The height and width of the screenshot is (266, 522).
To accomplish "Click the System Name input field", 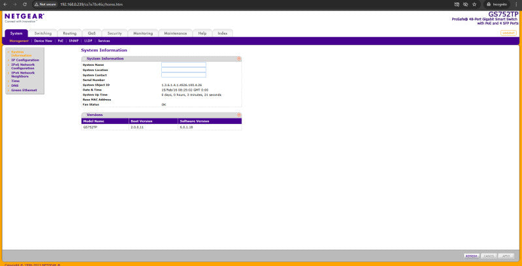I will tap(184, 65).
